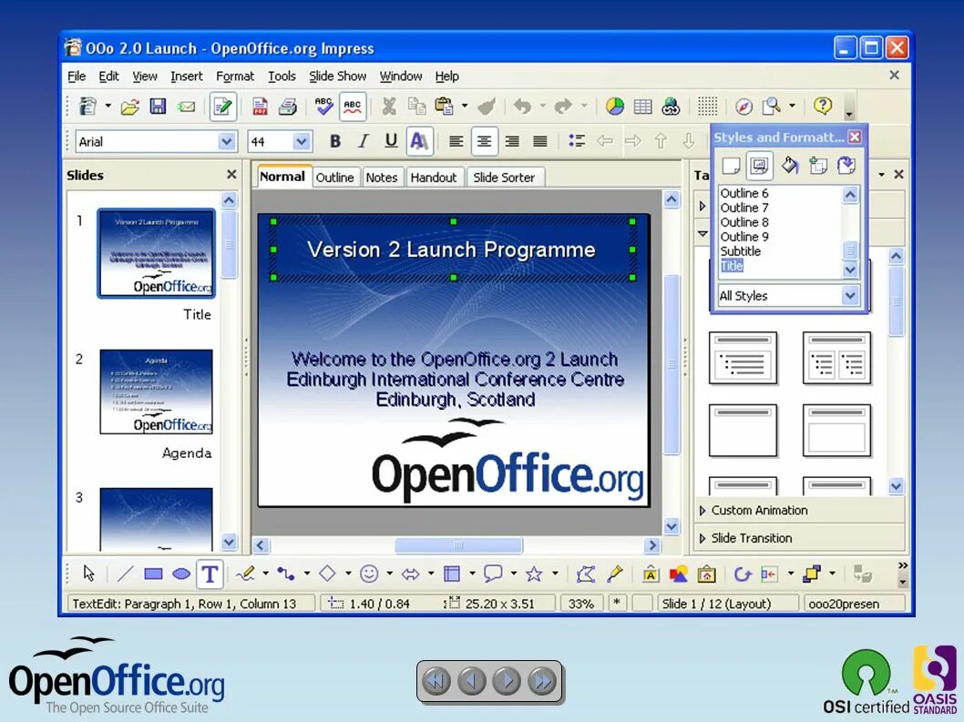Save the presentation with the floppy icon
This screenshot has width=964, height=722.
158,107
